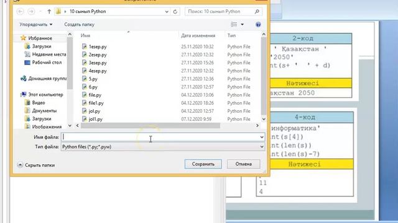Click the 5.py file icon

click(x=85, y=79)
